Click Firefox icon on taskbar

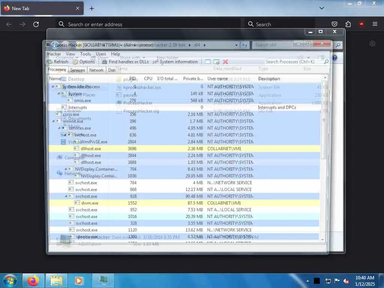pyautogui.click(x=33, y=280)
